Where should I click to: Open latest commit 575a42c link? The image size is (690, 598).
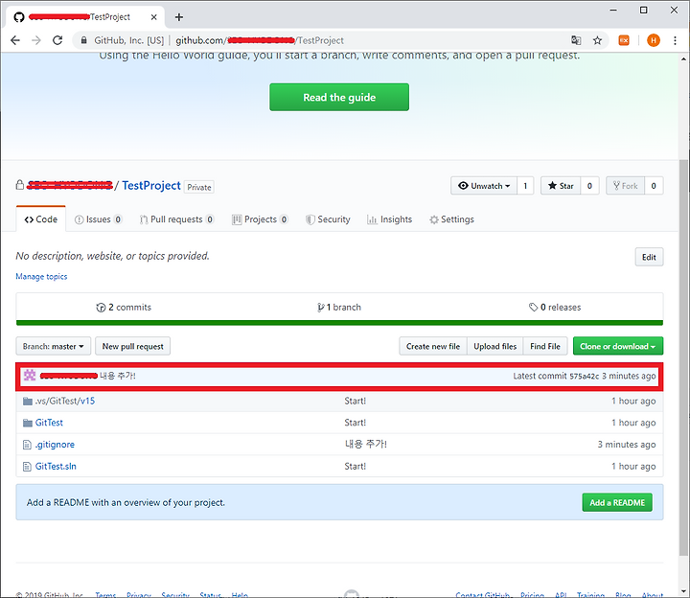coord(584,377)
